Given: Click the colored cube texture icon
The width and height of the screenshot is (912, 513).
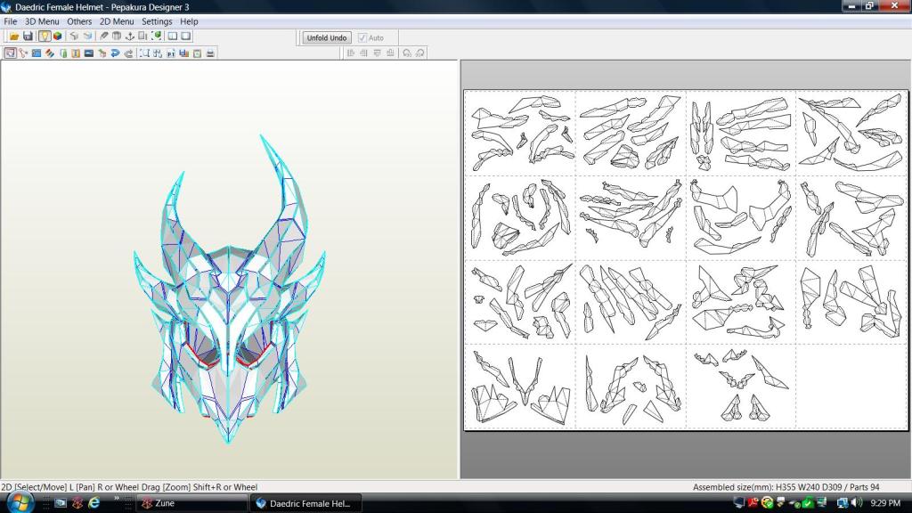Looking at the screenshot, I should pyautogui.click(x=57, y=37).
